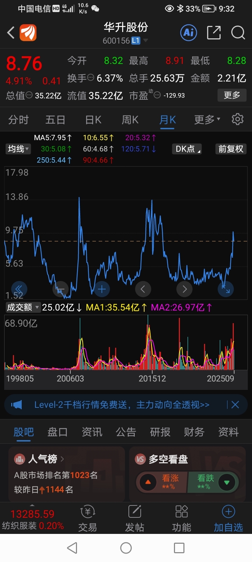
Task: Tap the 201512 date axis label
Action: click(x=152, y=379)
